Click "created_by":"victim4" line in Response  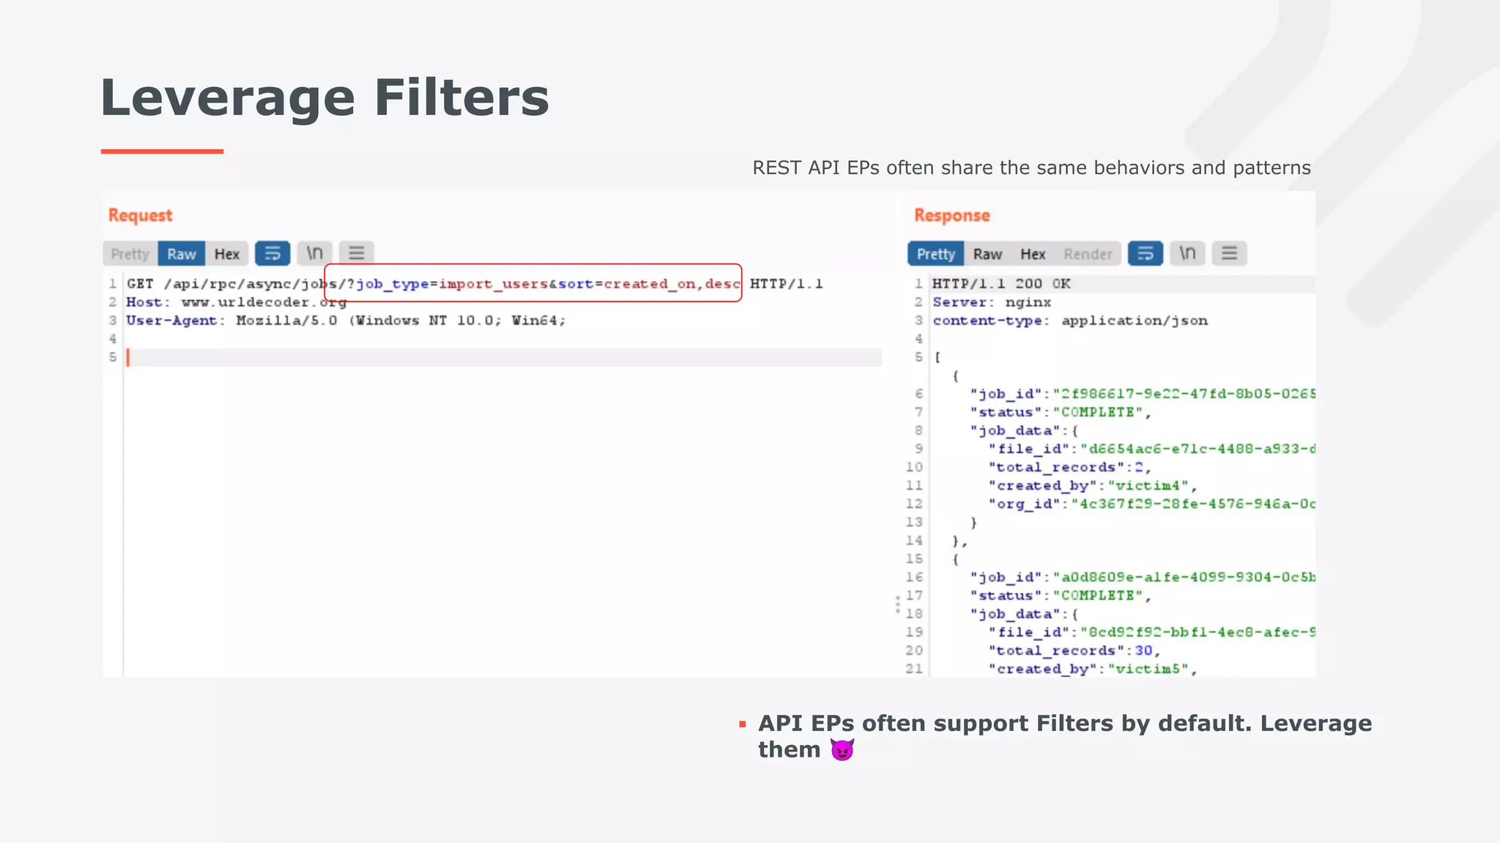coord(1092,486)
